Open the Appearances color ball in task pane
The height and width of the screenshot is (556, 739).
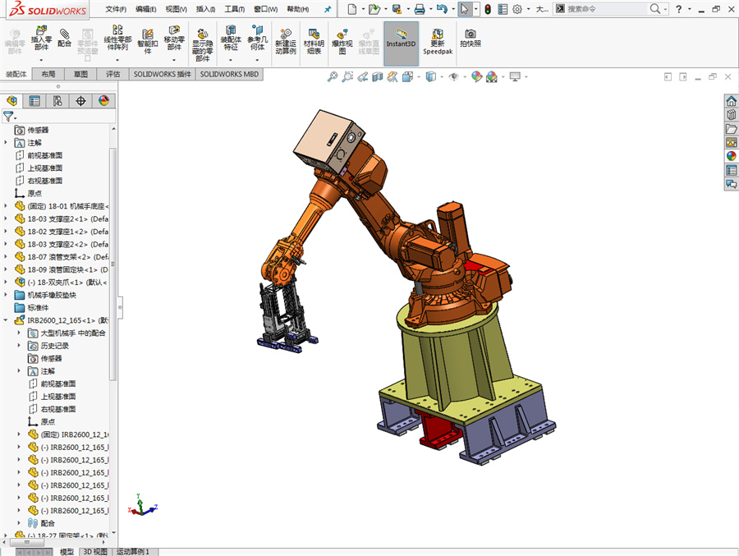[x=730, y=156]
